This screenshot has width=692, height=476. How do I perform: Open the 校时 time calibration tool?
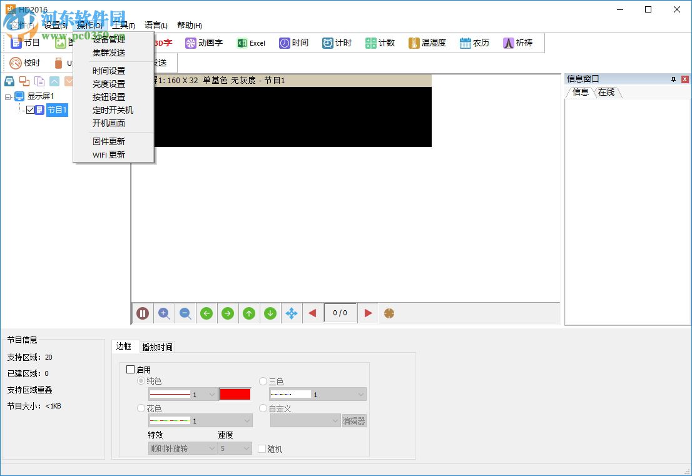click(25, 63)
